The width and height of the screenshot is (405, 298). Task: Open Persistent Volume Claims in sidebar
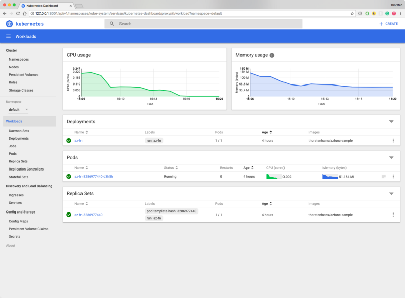28,229
